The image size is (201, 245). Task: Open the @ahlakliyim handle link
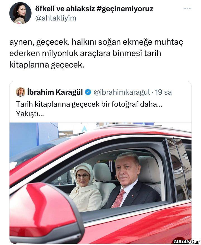(56, 18)
